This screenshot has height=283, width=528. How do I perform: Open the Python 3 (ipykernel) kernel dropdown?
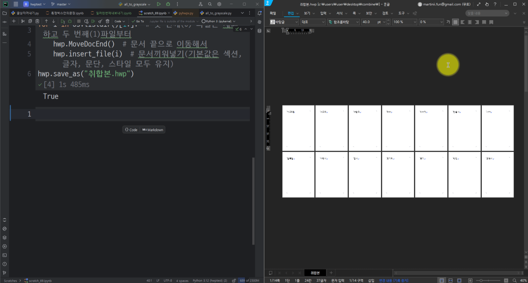[x=218, y=21]
